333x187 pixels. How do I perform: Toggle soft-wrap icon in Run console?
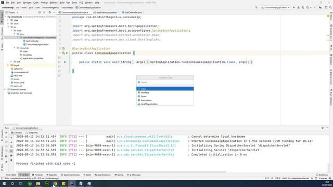pos(11,146)
